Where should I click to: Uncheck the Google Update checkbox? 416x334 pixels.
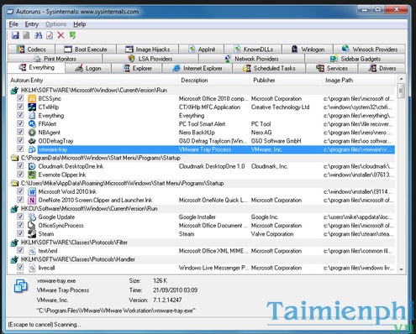(20, 217)
